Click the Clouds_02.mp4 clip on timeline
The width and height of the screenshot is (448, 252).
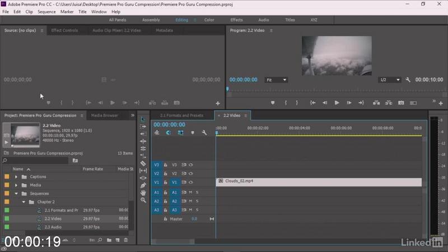click(319, 183)
